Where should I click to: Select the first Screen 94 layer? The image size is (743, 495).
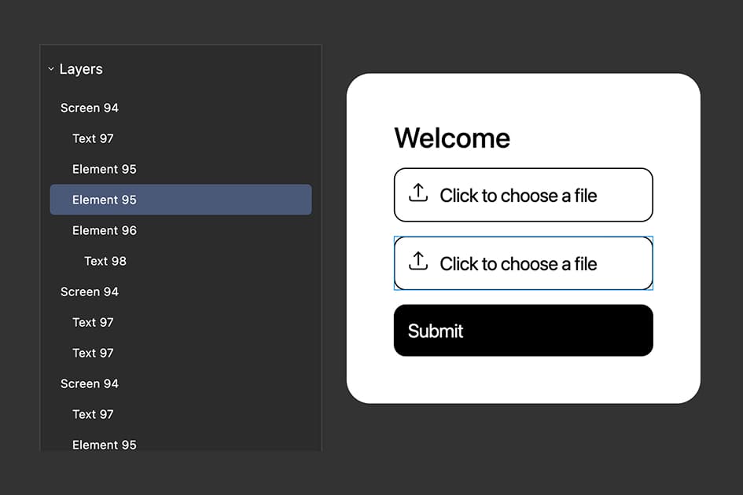pos(90,108)
